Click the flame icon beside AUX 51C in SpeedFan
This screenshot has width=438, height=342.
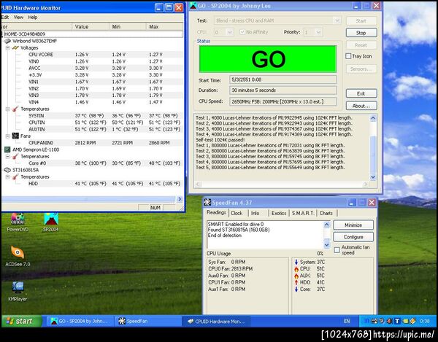[x=296, y=276]
